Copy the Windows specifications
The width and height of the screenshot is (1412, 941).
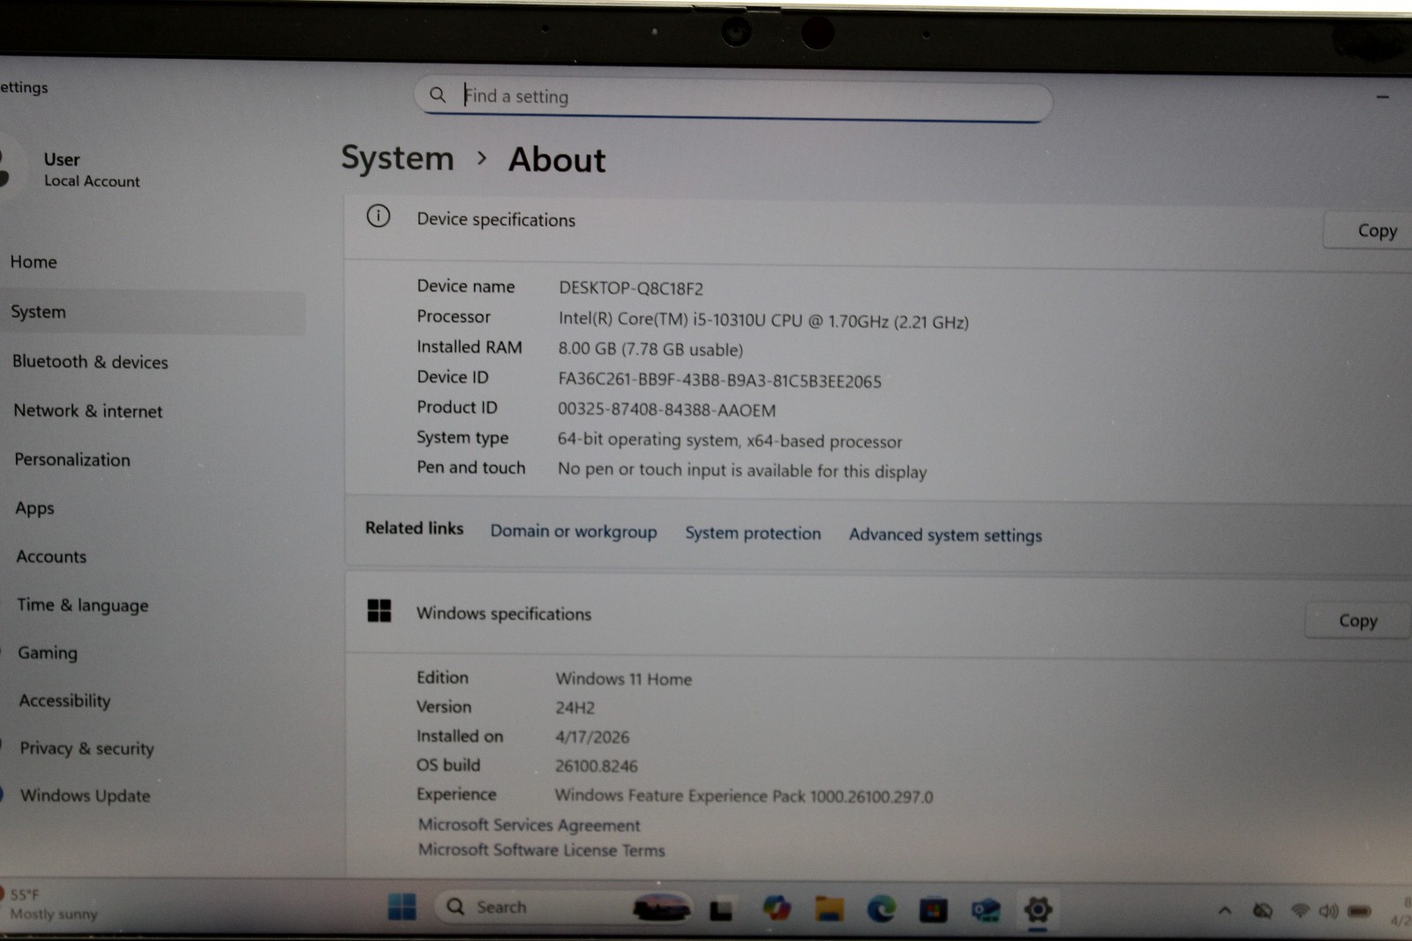pos(1357,621)
